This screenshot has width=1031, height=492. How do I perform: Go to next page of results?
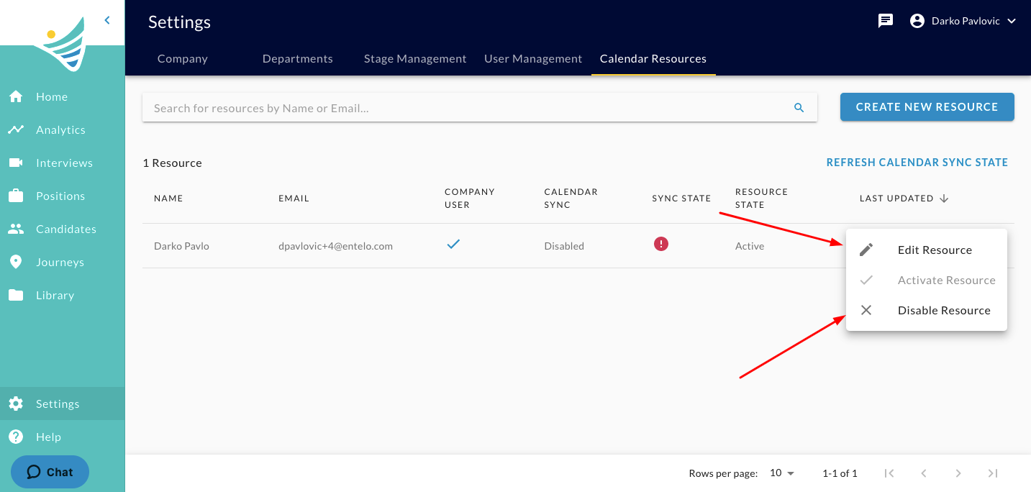click(958, 473)
